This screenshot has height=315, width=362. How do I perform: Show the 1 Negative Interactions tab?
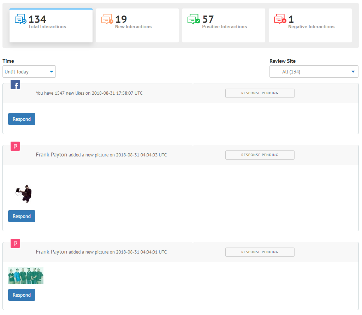tap(310, 25)
